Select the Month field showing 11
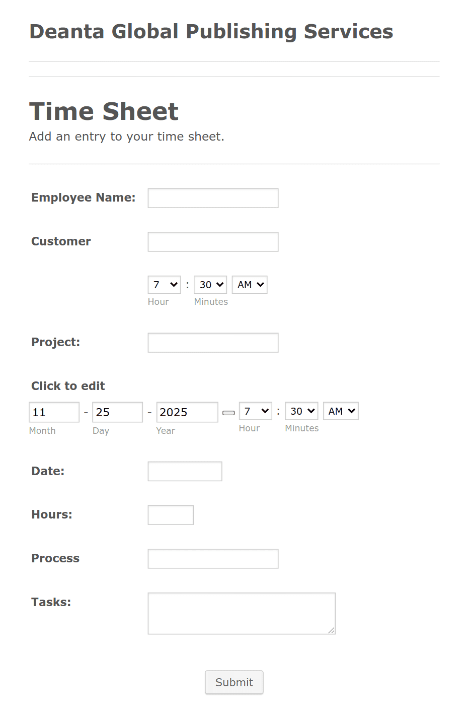 (x=54, y=412)
